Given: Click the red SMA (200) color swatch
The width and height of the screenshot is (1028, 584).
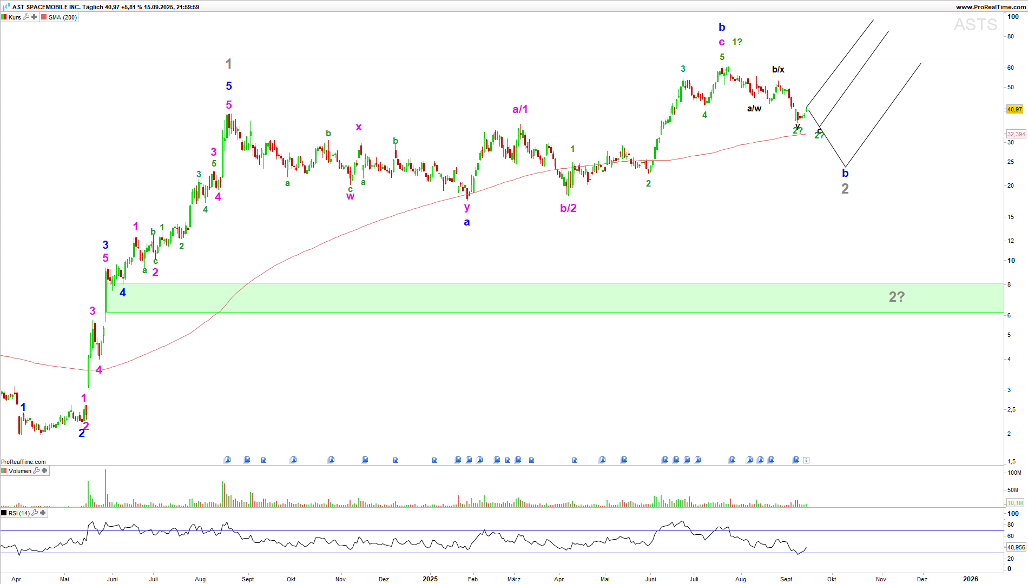Looking at the screenshot, I should pos(44,17).
